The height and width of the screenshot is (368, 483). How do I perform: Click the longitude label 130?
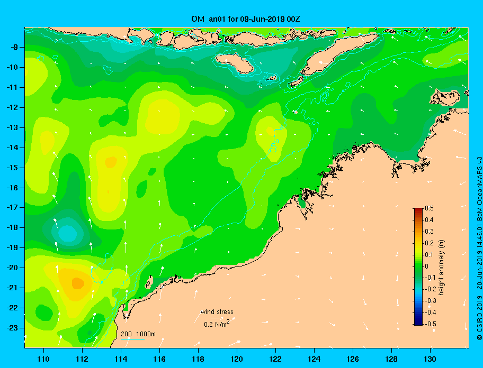430,359
